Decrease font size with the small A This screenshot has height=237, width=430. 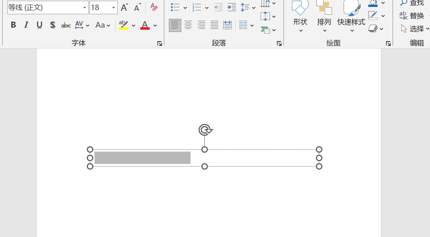pos(137,7)
